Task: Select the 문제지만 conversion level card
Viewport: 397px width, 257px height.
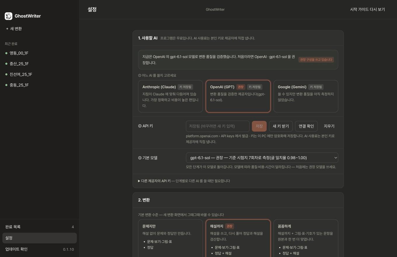Action: [170, 238]
